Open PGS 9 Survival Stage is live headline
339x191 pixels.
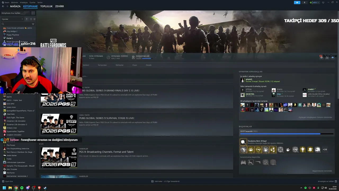click(x=106, y=118)
